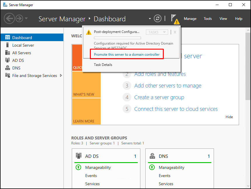The height and width of the screenshot is (189, 251).
Task: Select DNS in the left pane
Action: (x=32, y=68)
